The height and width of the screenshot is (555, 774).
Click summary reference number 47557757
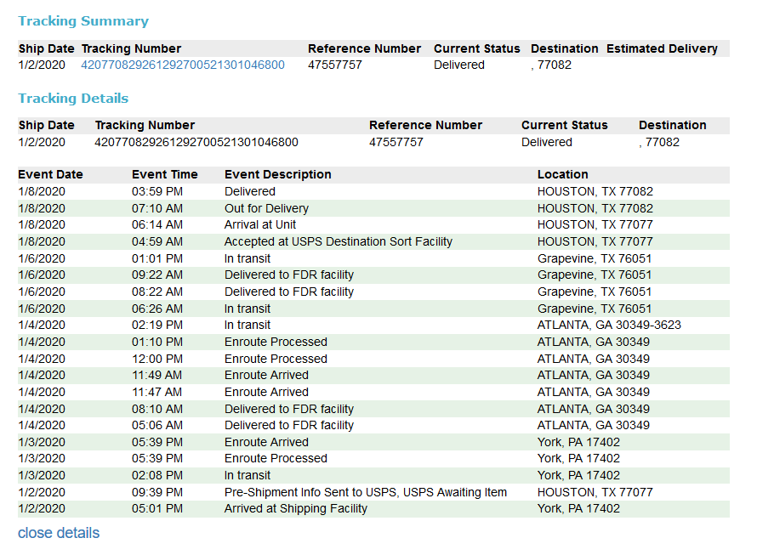(x=334, y=65)
